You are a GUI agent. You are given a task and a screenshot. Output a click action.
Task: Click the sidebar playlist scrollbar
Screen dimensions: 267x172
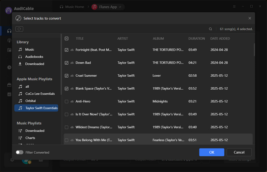pos(61,65)
